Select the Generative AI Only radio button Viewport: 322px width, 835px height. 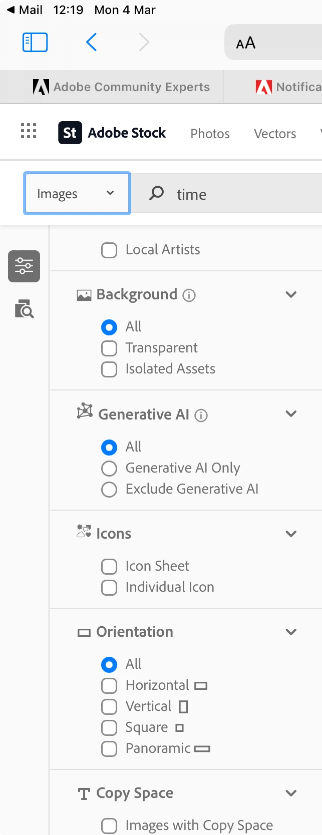(109, 468)
